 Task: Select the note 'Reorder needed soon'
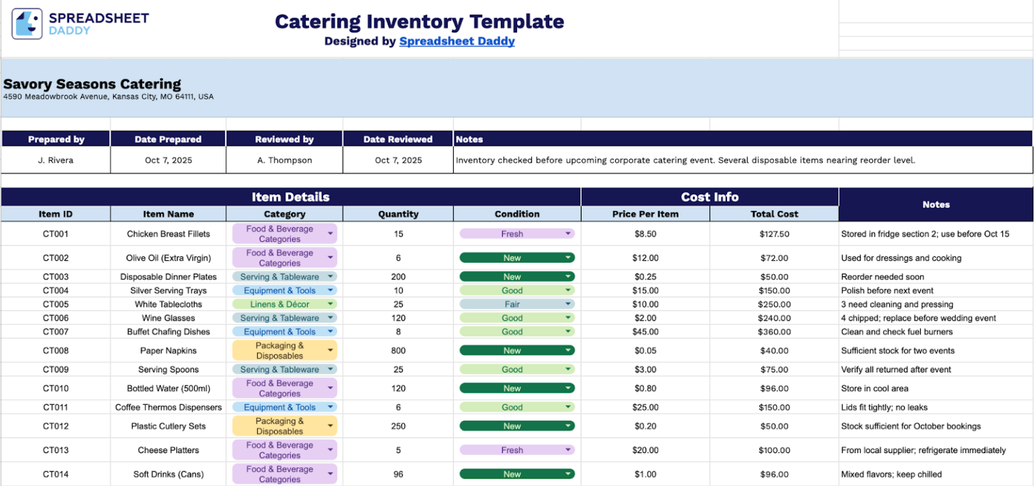[x=882, y=277]
